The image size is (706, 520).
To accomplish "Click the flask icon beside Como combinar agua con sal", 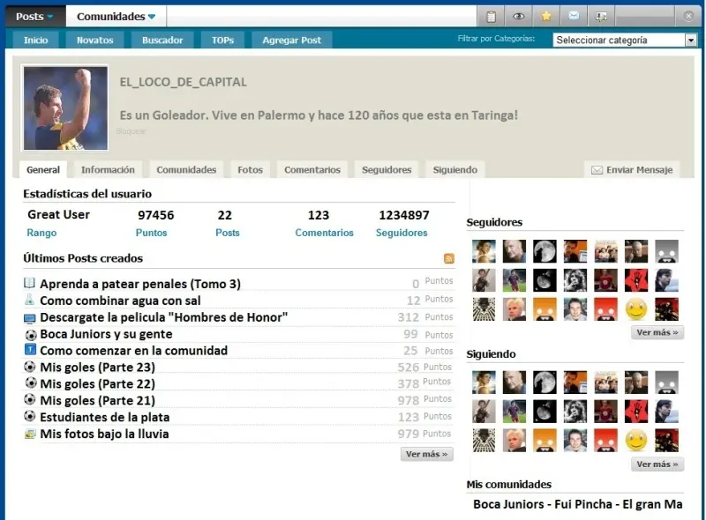I will coord(29,300).
